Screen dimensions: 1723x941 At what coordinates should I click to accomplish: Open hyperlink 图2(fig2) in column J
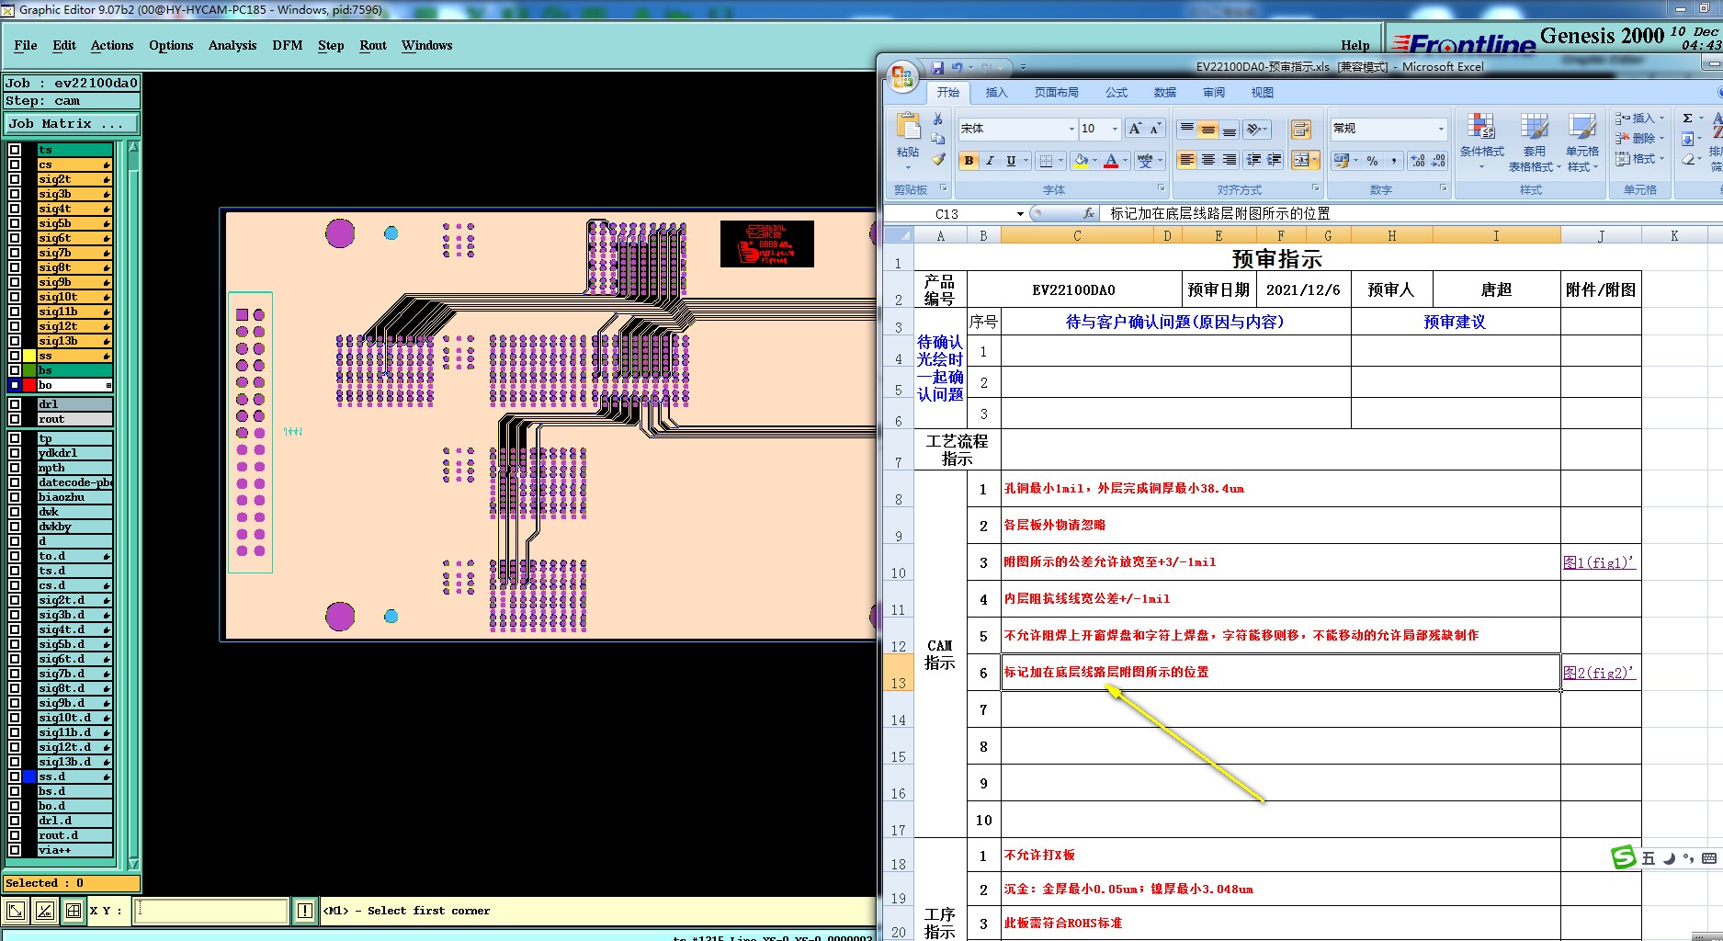click(x=1599, y=673)
